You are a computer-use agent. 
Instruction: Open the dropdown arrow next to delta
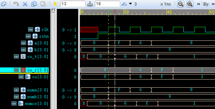point(130,4)
